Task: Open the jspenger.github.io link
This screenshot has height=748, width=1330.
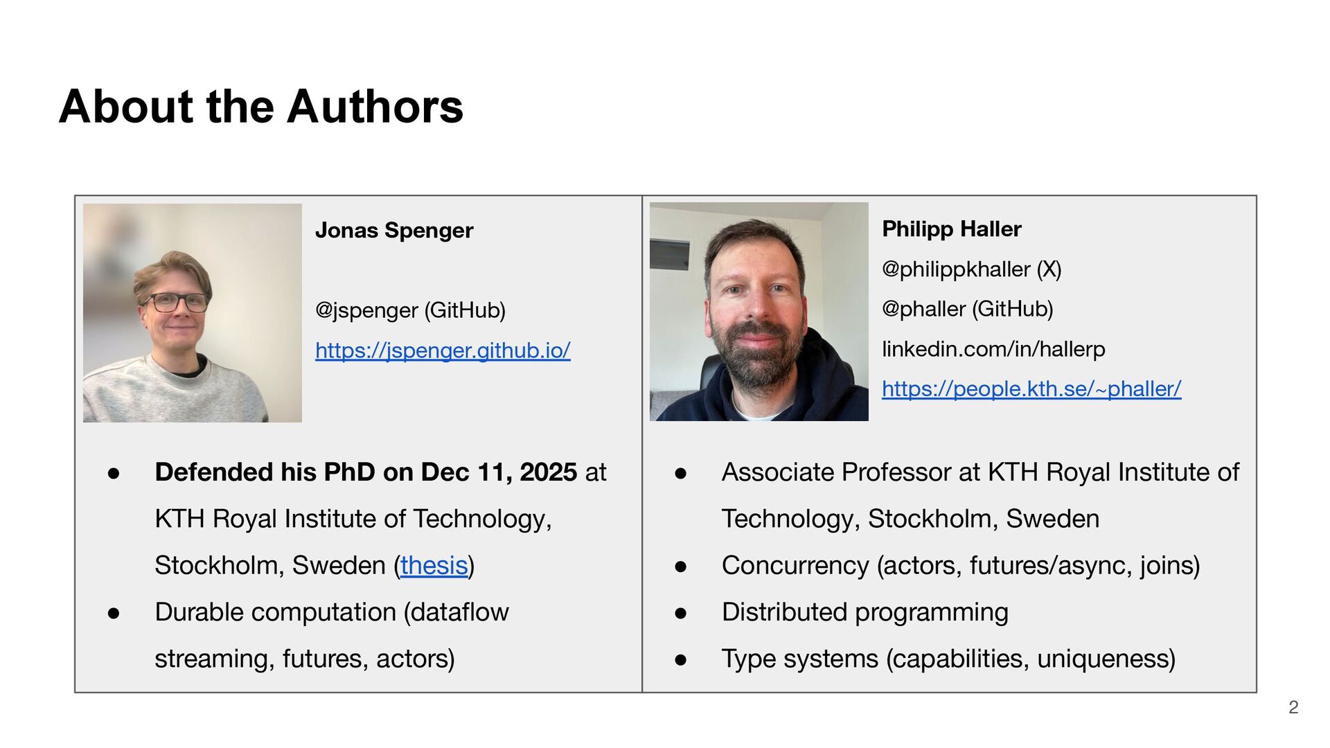Action: 443,350
